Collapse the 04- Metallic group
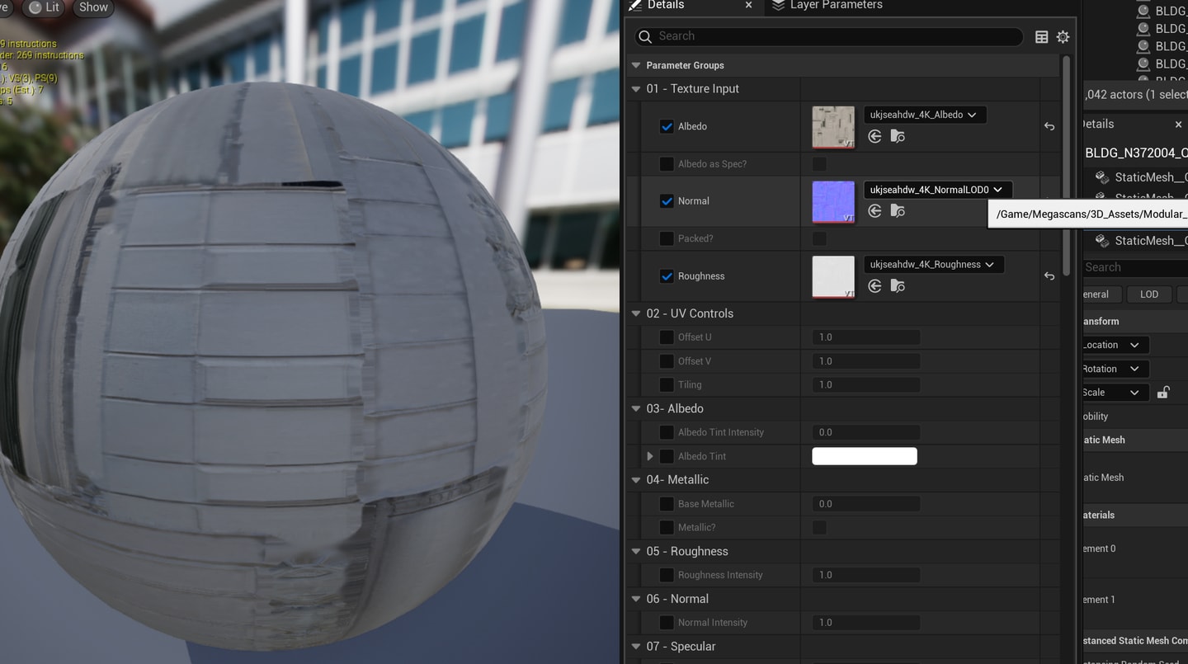 pos(635,479)
